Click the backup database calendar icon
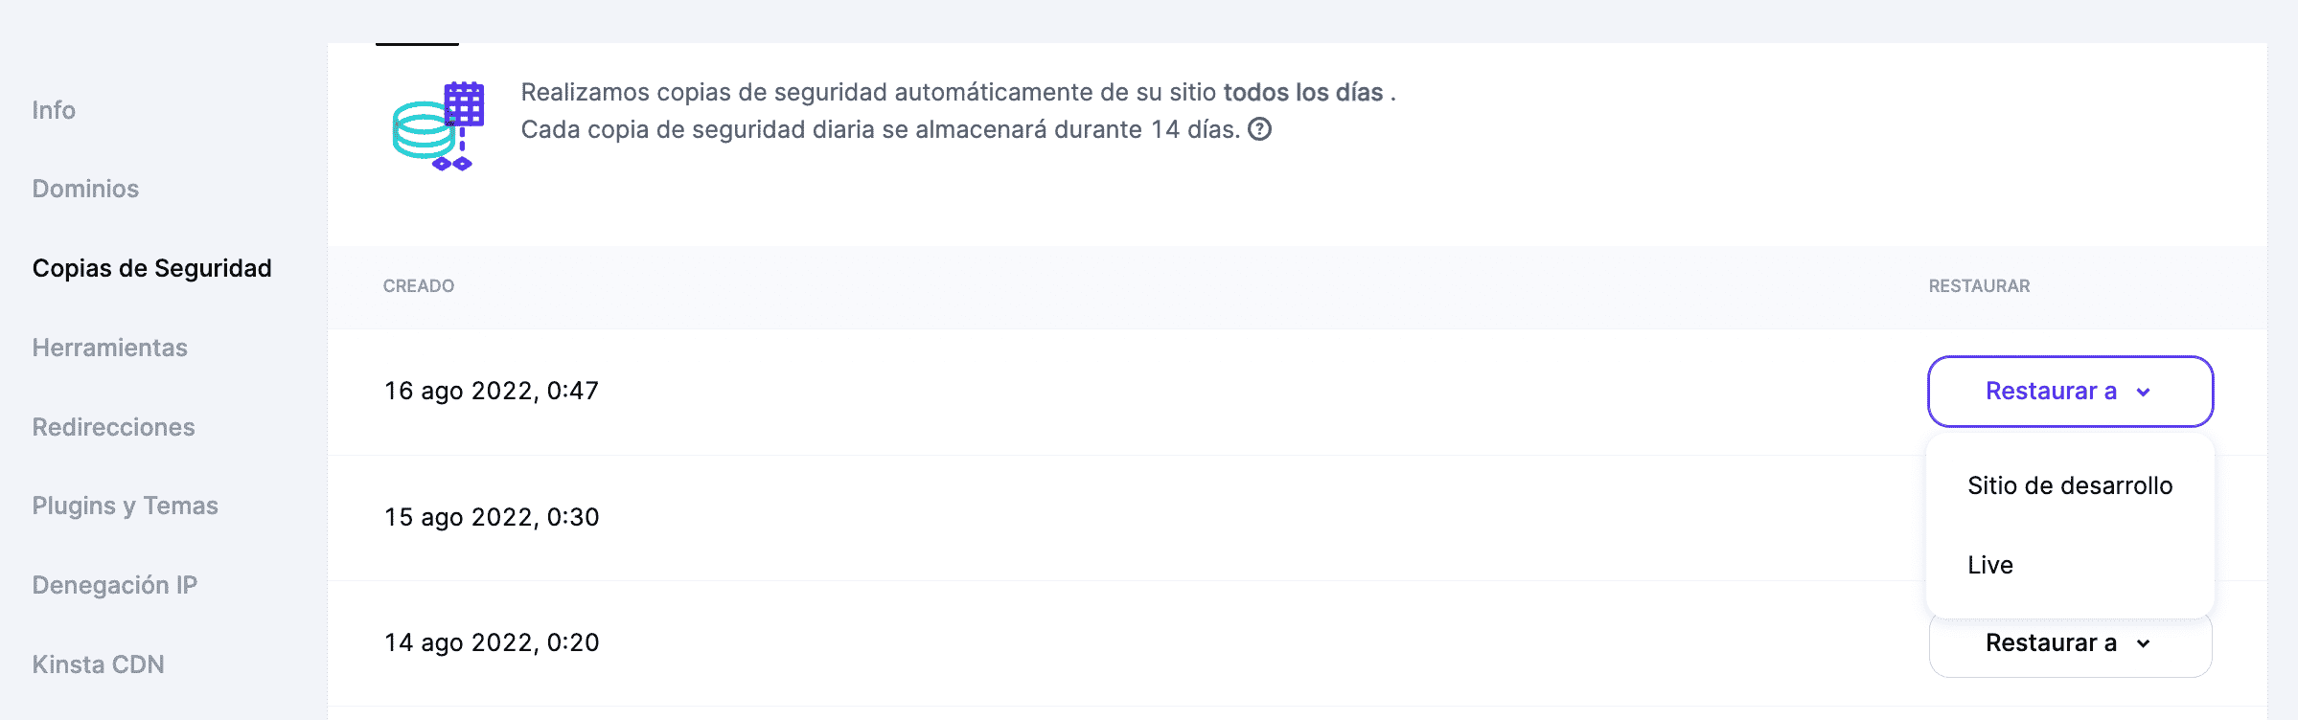This screenshot has width=2298, height=720. click(x=439, y=126)
